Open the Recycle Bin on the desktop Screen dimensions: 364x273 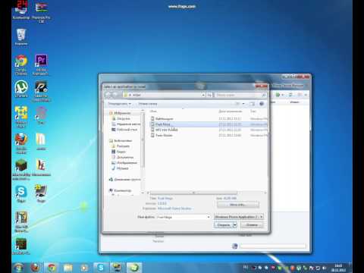point(21,37)
